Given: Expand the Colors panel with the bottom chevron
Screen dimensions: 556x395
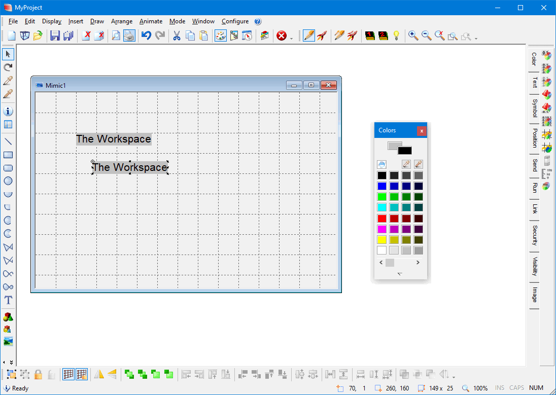Looking at the screenshot, I should click(x=400, y=273).
